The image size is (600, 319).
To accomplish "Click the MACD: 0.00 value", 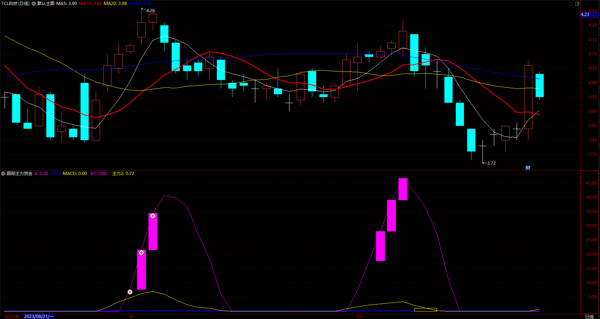I will (75, 174).
